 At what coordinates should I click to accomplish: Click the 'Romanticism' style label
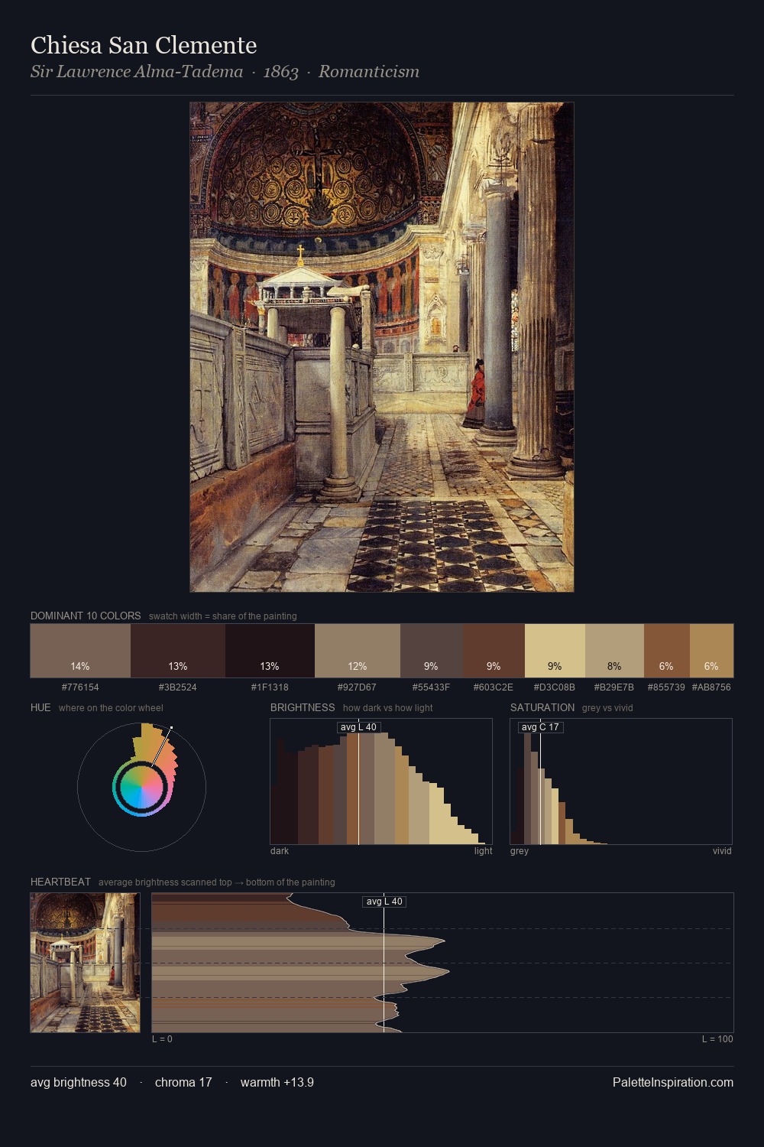[x=369, y=72]
